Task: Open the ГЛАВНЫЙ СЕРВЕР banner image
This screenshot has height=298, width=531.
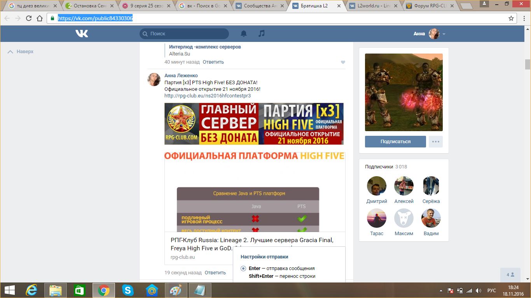Action: coord(254,124)
